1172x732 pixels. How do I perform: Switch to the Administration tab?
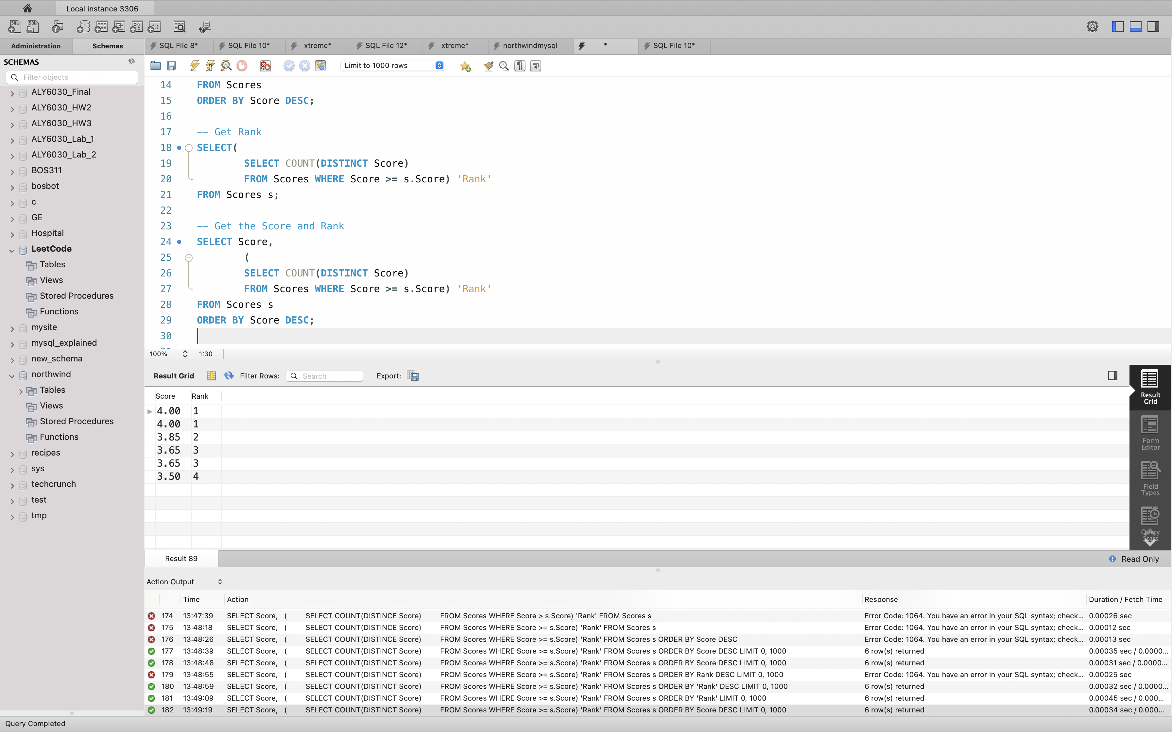click(x=36, y=46)
